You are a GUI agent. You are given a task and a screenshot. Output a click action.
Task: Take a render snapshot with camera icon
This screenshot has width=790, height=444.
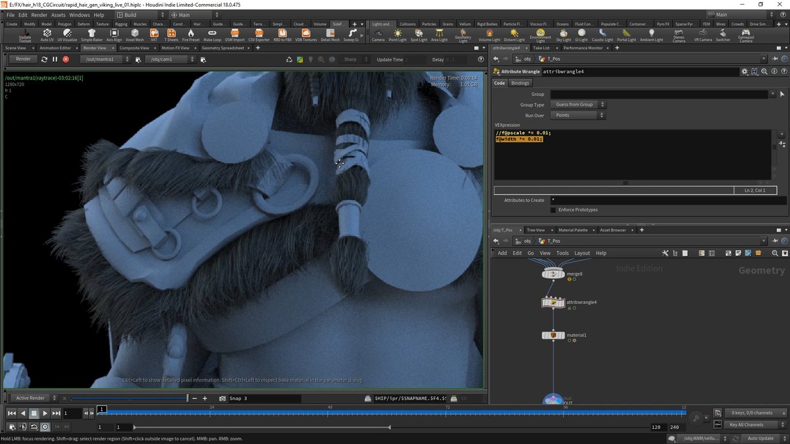pos(223,399)
